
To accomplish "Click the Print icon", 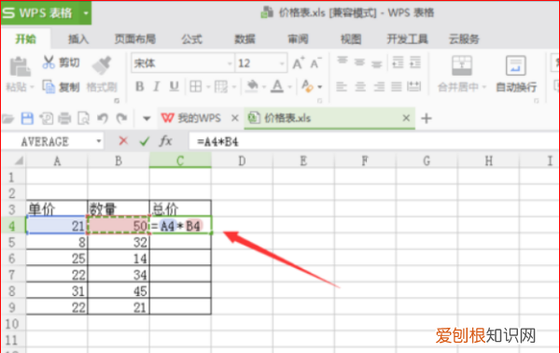I will [64, 119].
